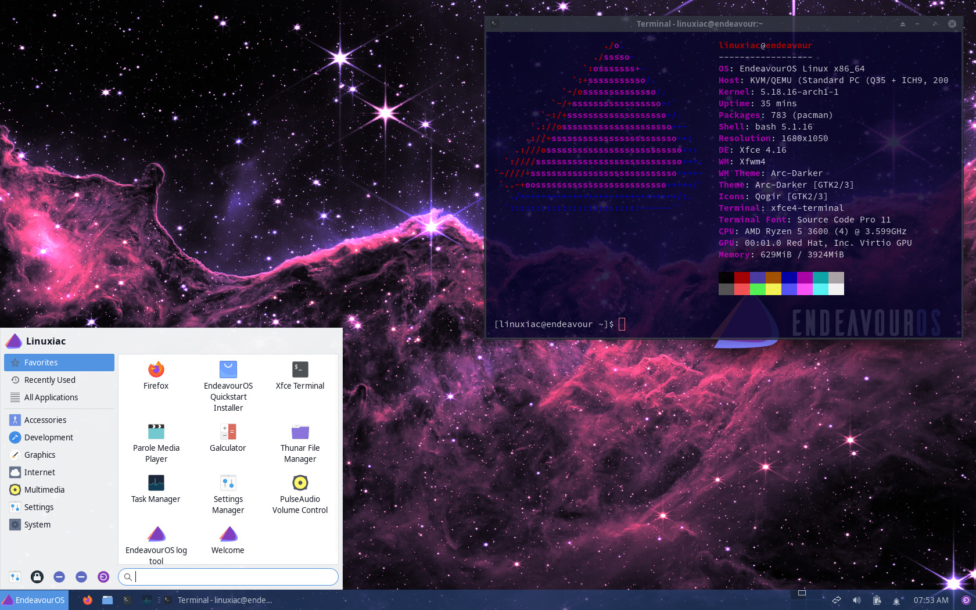
Task: Click the session logout icon in panel
Action: coord(966,600)
